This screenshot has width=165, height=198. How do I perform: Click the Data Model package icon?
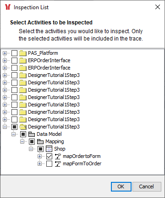[32, 134]
